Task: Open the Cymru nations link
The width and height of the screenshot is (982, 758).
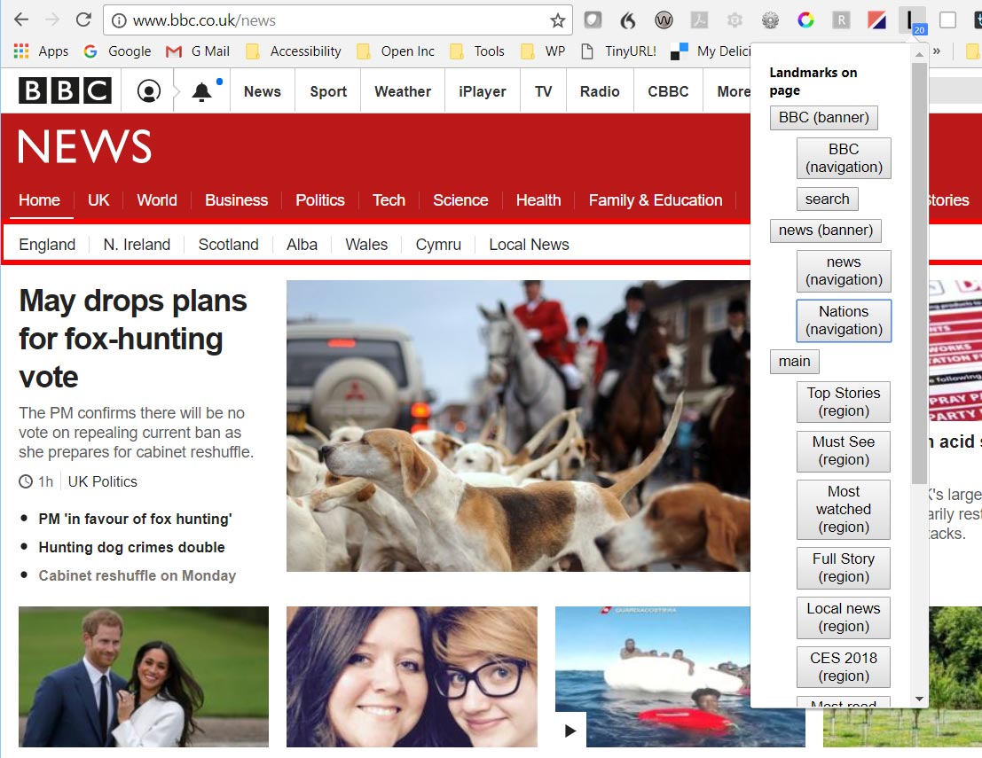Action: point(438,245)
